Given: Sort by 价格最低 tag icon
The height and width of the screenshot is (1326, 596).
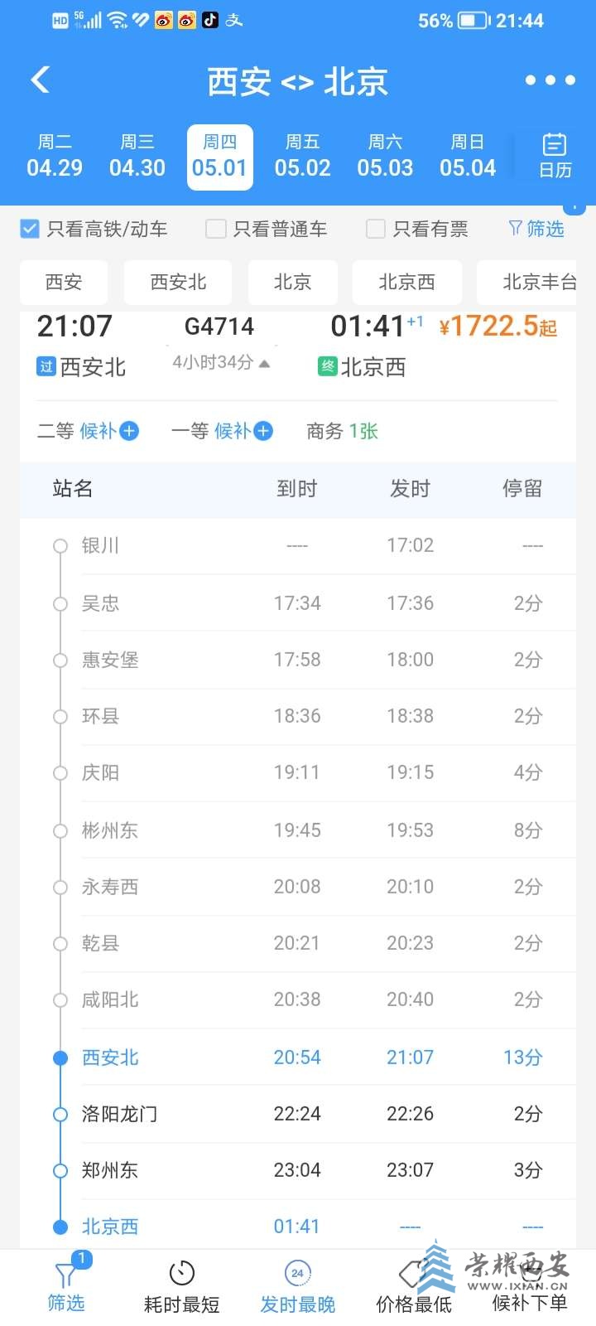Looking at the screenshot, I should [x=412, y=1274].
